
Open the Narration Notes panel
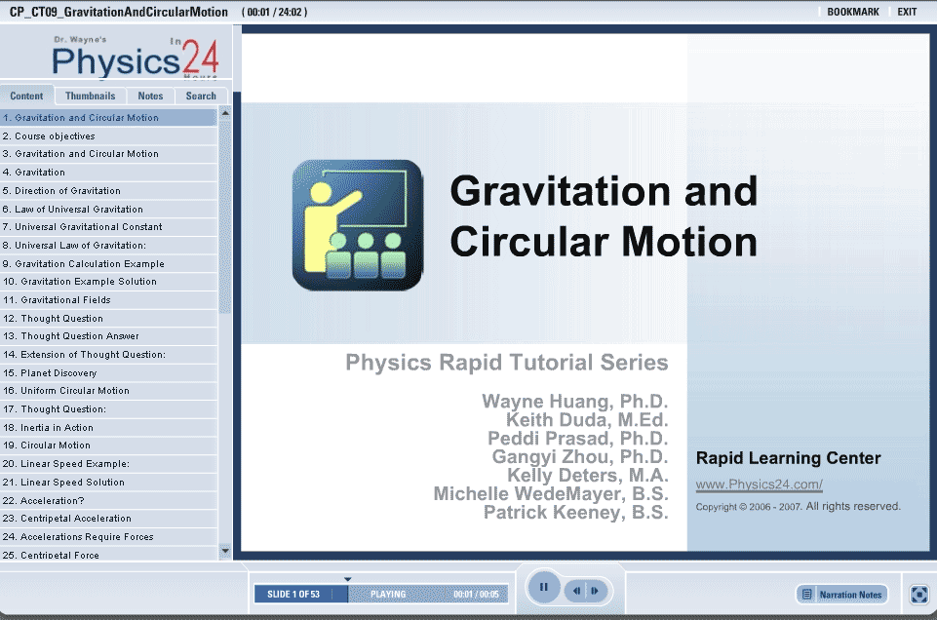click(842, 595)
